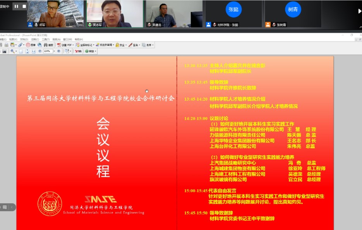Click the 图章 stamp tool icon

pyautogui.click(x=31, y=45)
